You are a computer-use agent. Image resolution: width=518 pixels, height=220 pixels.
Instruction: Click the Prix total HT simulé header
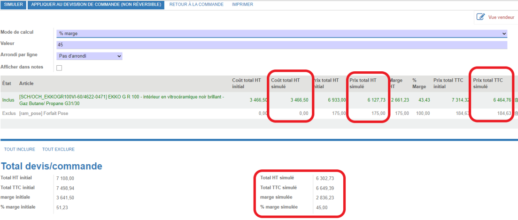tap(363, 83)
